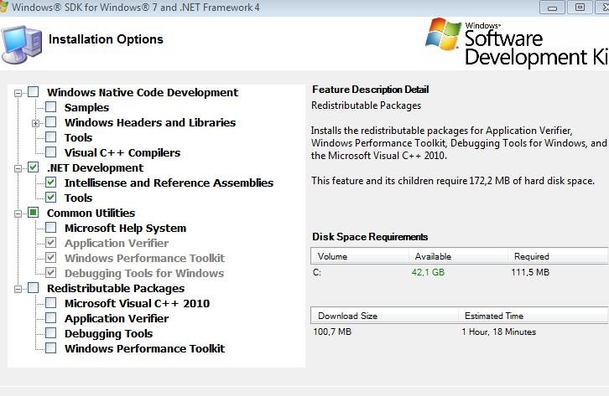The width and height of the screenshot is (609, 396).
Task: Toggle the Common Utilities partial checkbox
Action: pyautogui.click(x=34, y=213)
